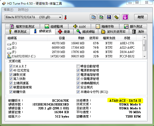The height and width of the screenshot is (126, 154).
Task: Click the thermometer temperature icon
Action: click(65, 17)
